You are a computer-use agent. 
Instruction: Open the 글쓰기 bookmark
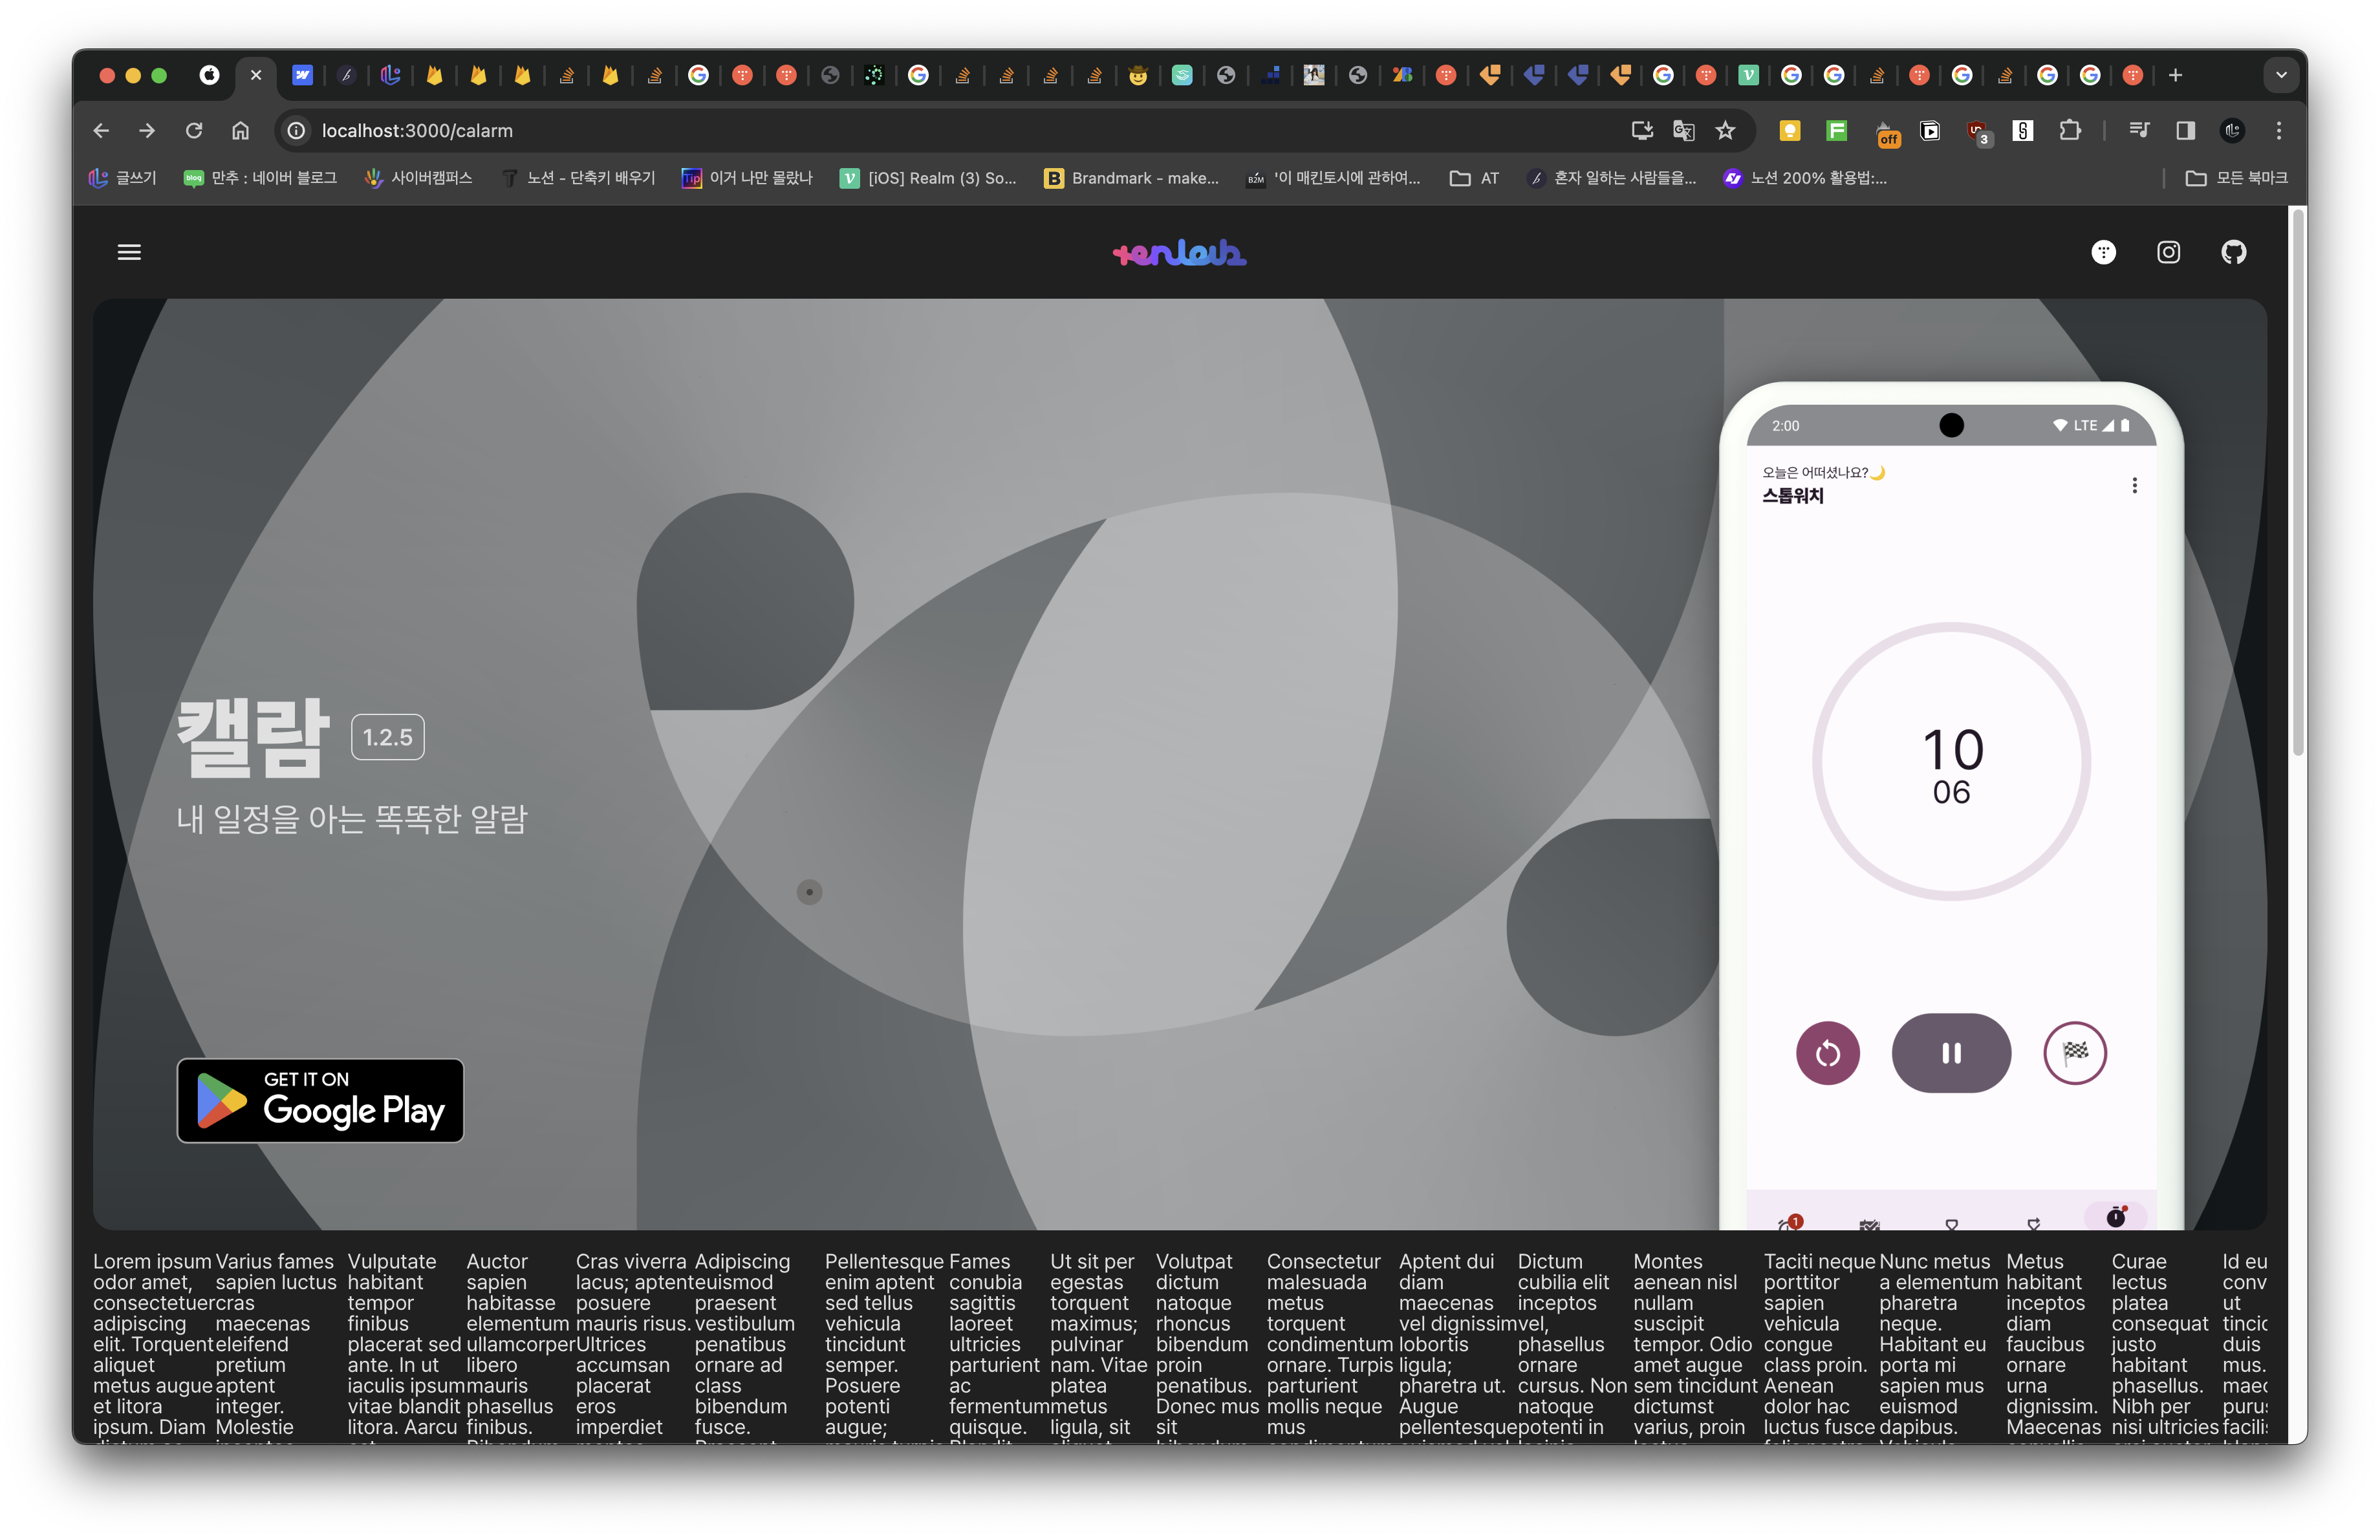(x=123, y=178)
